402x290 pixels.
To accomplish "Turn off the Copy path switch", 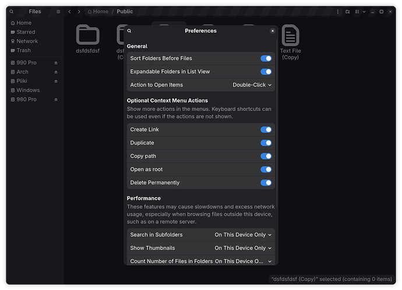I will [266, 156].
